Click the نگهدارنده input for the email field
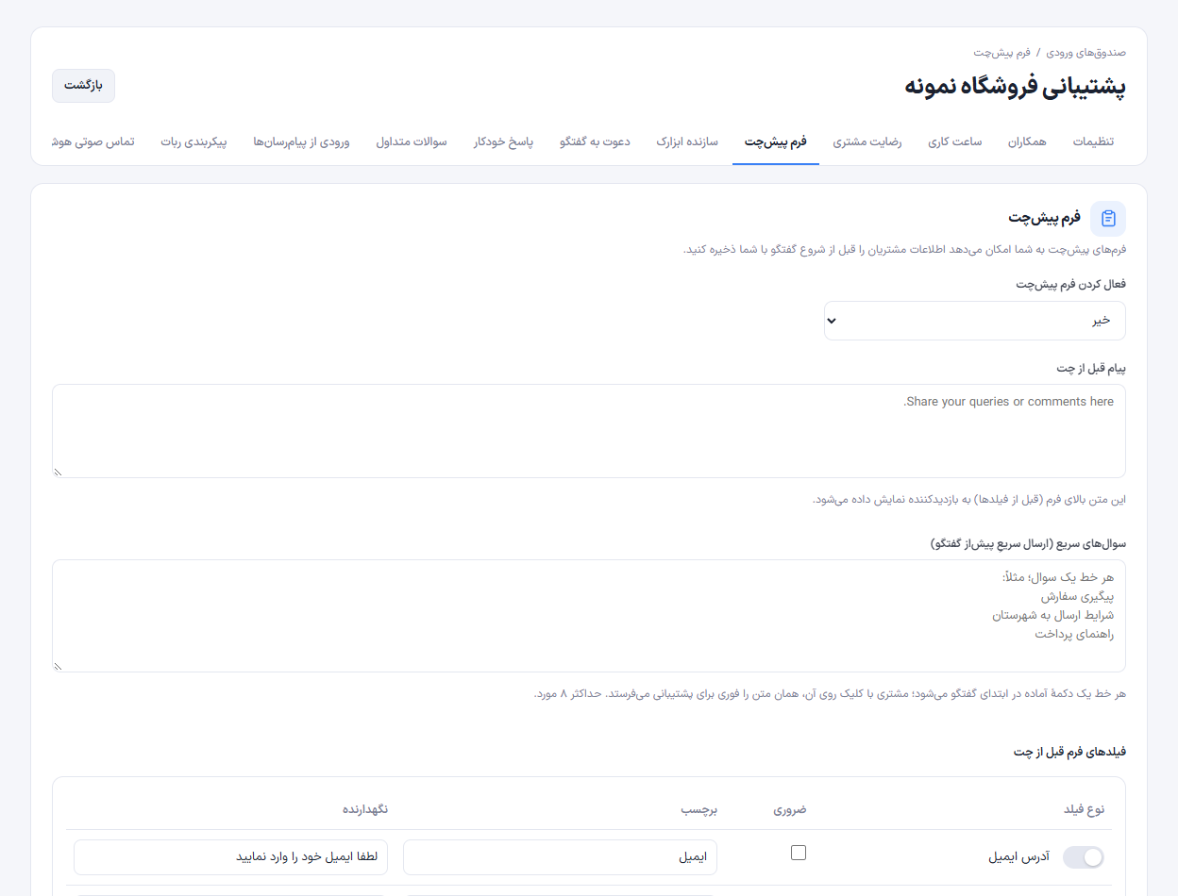 point(230,857)
